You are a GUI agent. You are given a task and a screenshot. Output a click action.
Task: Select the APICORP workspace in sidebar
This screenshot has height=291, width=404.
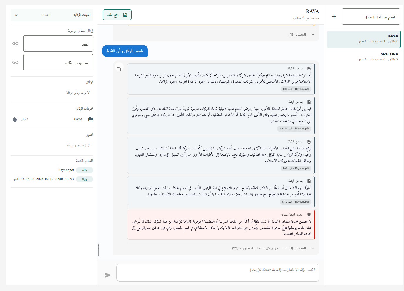(x=364, y=57)
